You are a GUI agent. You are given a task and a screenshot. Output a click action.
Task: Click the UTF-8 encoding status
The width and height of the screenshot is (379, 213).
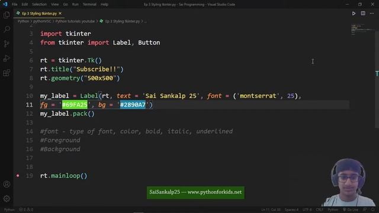307,209
